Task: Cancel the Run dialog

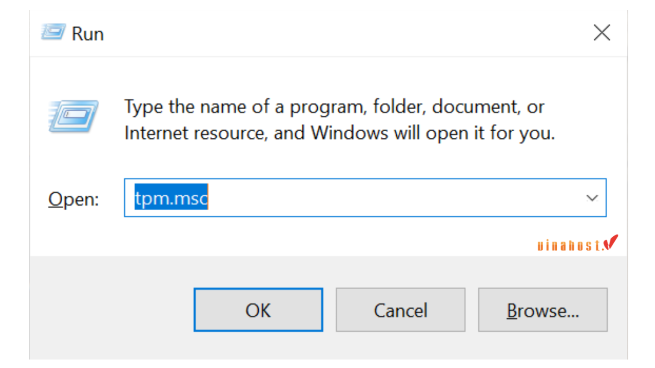Action: point(400,310)
